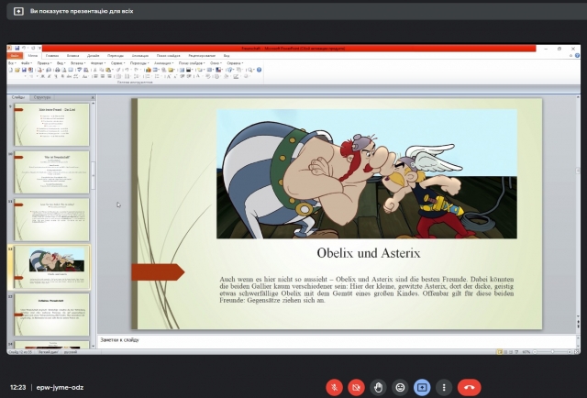Click the Заметки к слайду notes field
587x398 pixels.
click(330, 340)
